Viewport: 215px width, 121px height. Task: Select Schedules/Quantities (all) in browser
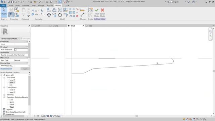tap(16, 112)
